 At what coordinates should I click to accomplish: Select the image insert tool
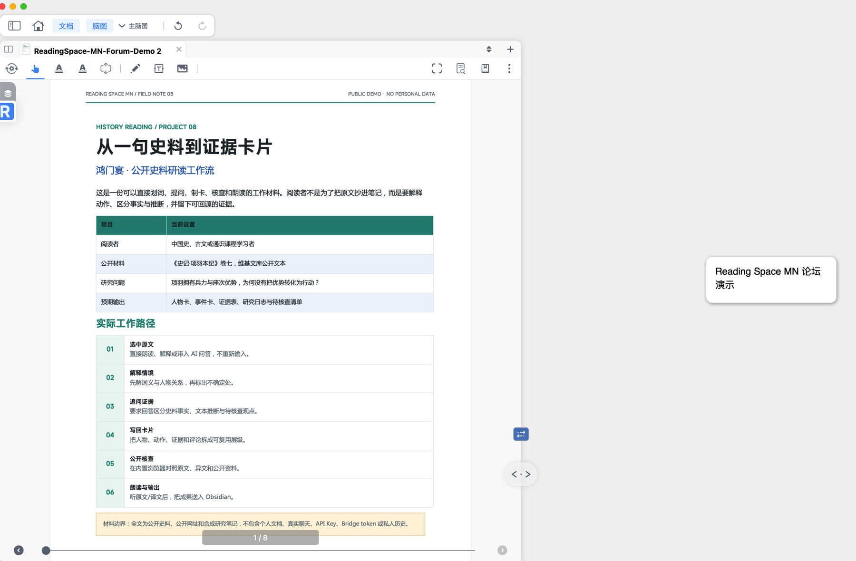click(x=182, y=69)
